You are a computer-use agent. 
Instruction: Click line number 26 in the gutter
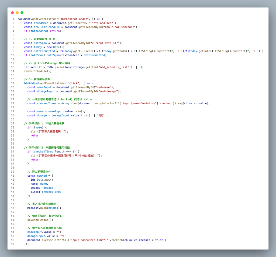12,119
